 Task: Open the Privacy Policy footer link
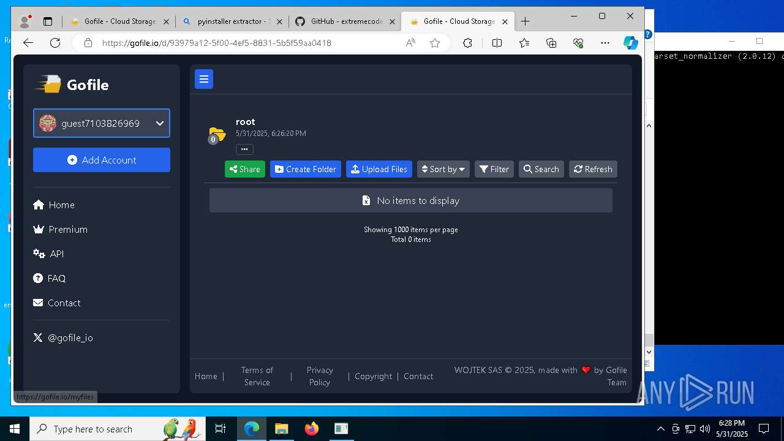coord(320,376)
